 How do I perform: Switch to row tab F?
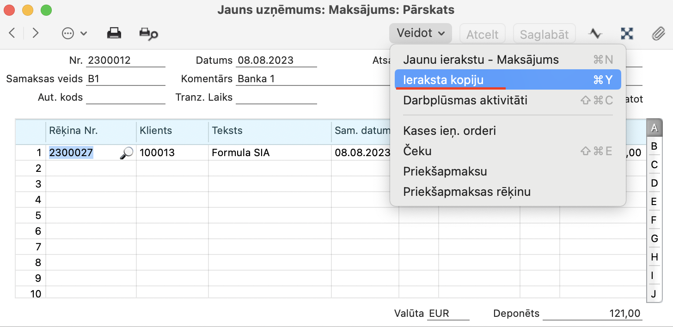coord(654,220)
